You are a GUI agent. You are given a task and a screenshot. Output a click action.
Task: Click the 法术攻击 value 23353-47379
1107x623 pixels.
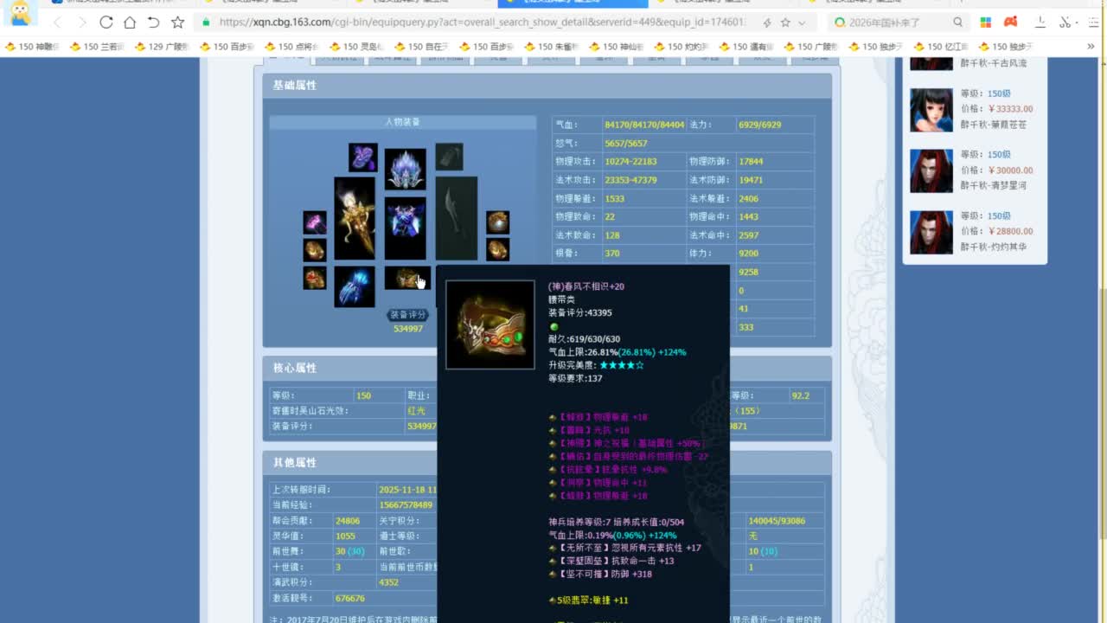click(x=630, y=180)
